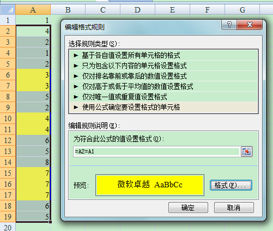Click the yellow 微软卓越 AaBbCc preview box
273x231 pixels.
click(x=150, y=185)
